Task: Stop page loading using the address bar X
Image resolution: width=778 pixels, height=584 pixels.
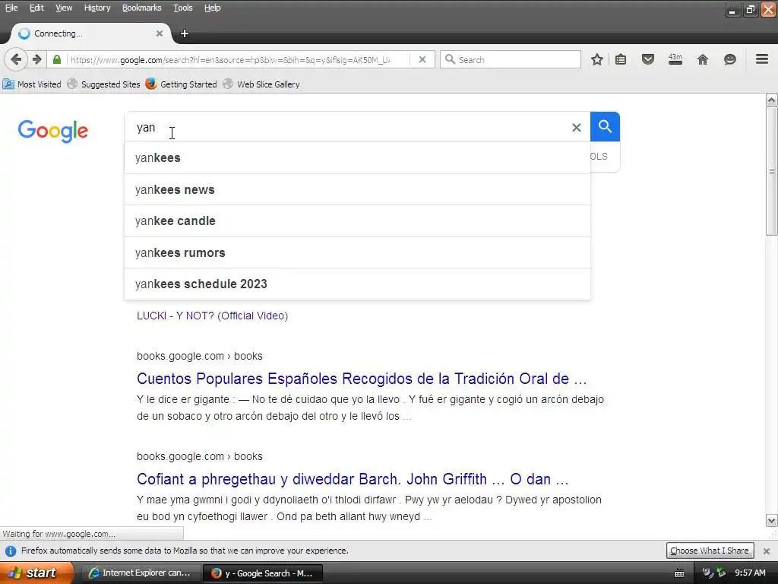Action: click(422, 59)
